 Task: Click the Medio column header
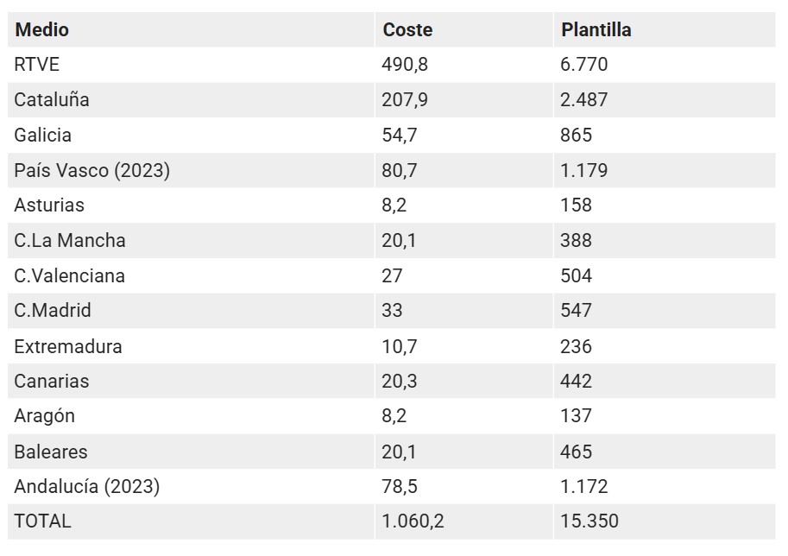[41, 29]
